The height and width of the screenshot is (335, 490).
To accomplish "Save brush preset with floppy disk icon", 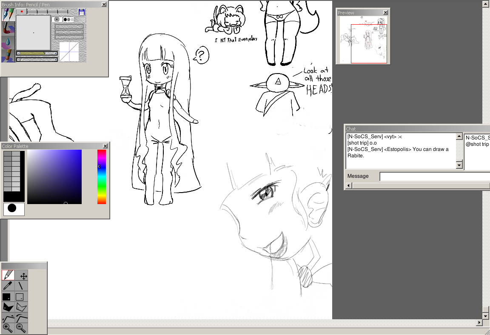I will (82, 12).
